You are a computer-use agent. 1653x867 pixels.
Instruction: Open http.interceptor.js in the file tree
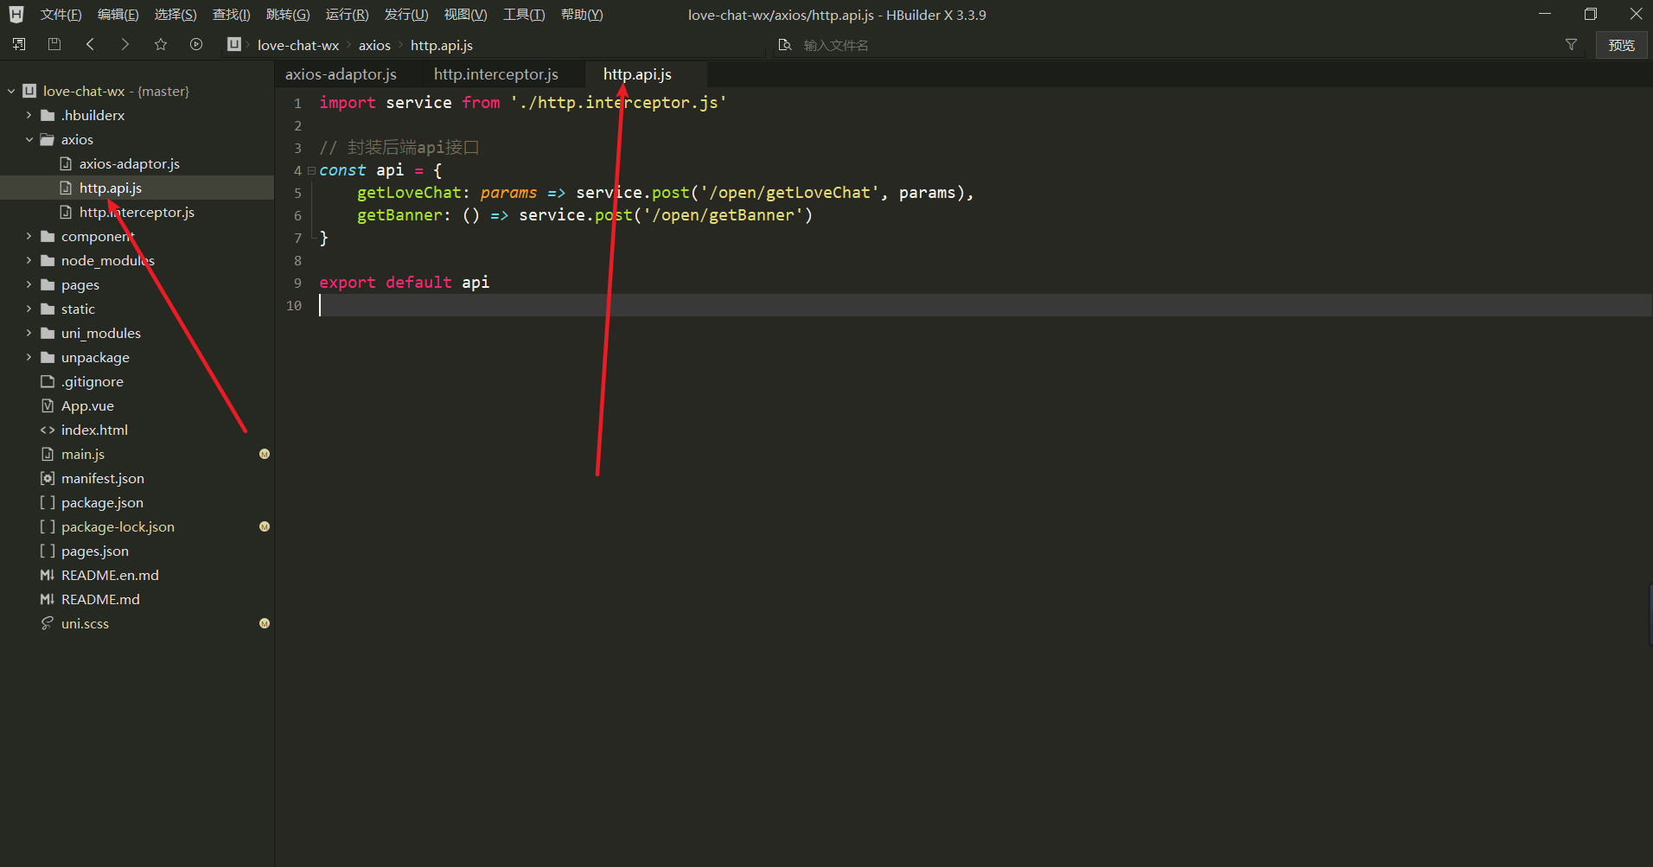tap(137, 212)
